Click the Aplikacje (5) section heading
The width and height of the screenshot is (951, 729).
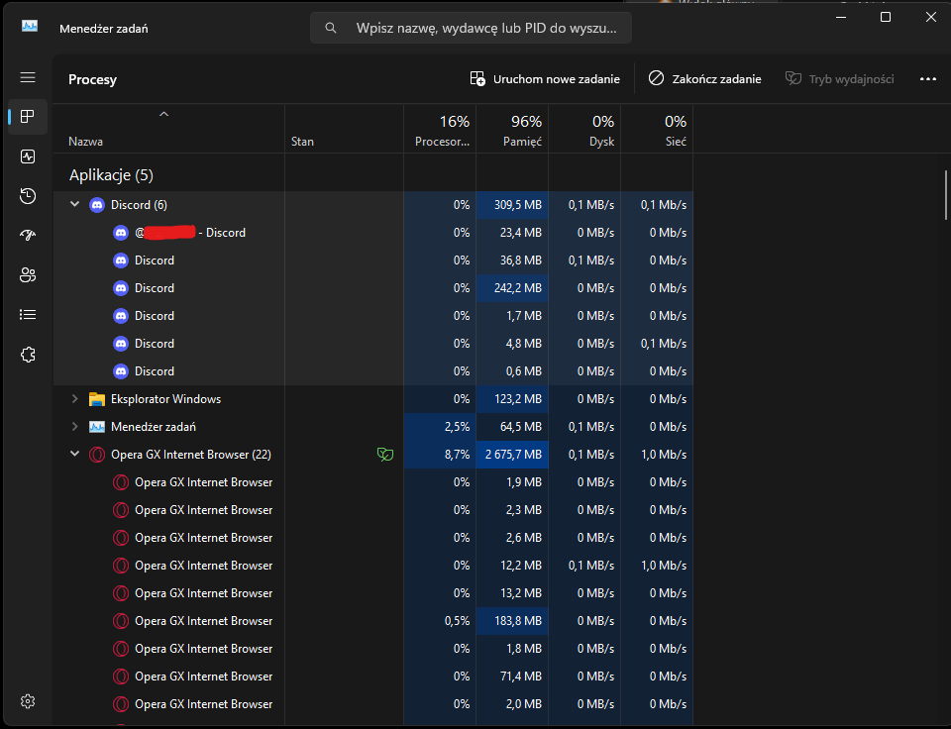(x=111, y=175)
